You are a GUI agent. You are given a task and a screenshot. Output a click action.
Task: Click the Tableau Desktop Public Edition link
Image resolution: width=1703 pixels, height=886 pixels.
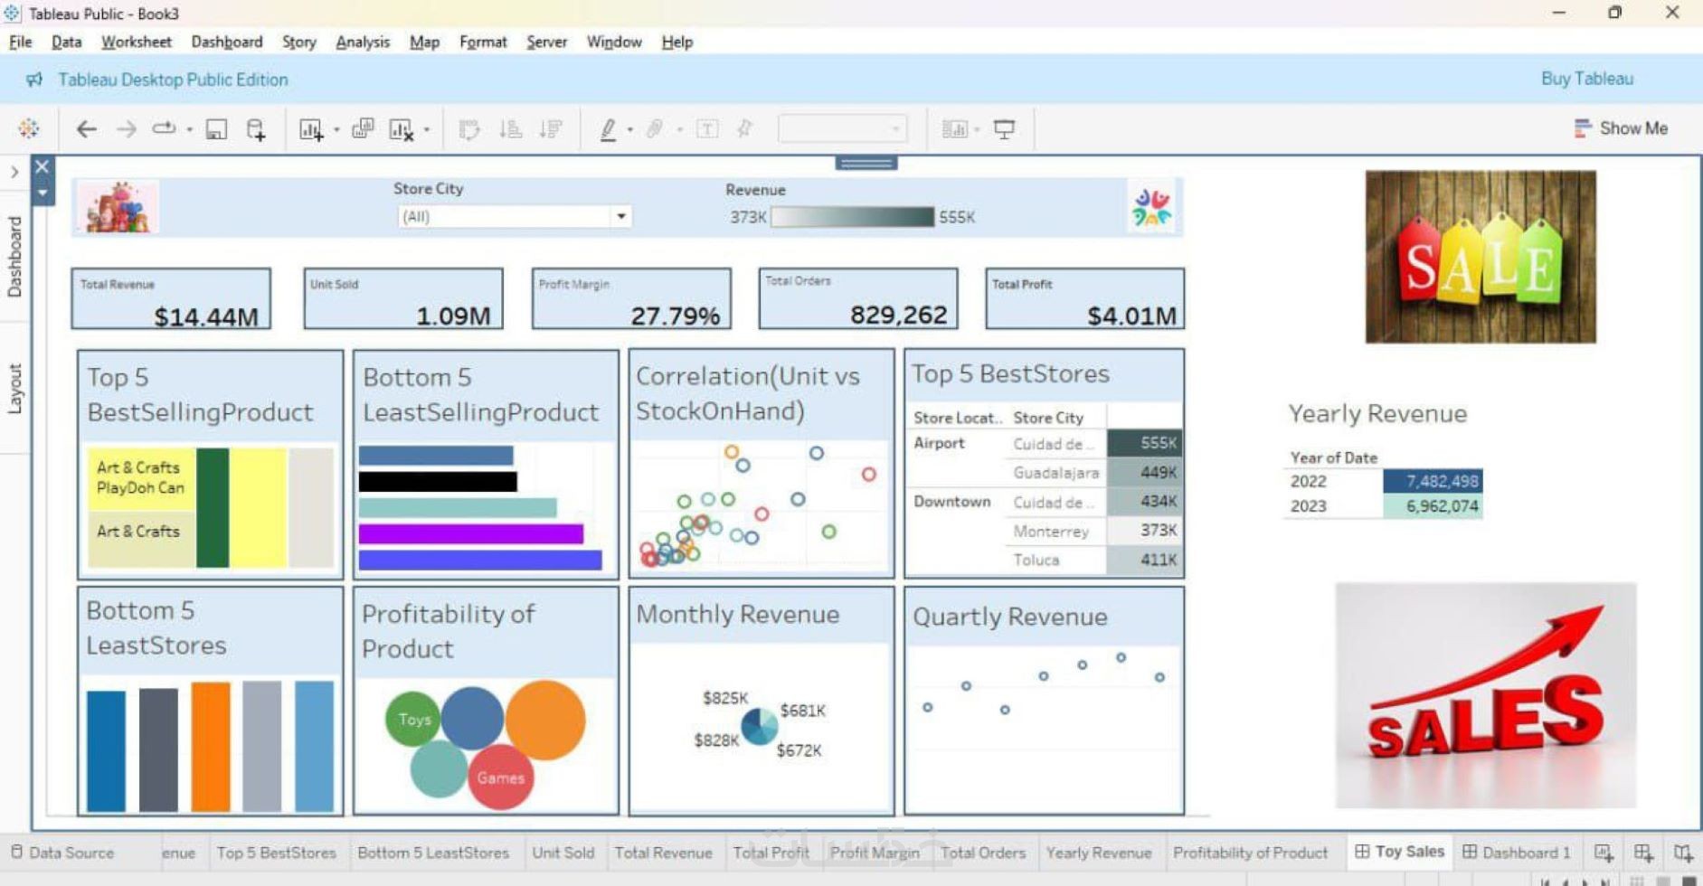pos(173,80)
